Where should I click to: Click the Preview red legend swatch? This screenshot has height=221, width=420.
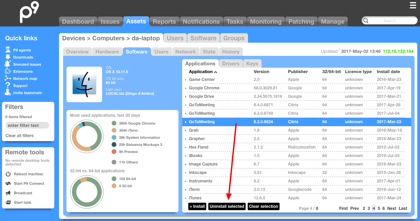(114, 152)
